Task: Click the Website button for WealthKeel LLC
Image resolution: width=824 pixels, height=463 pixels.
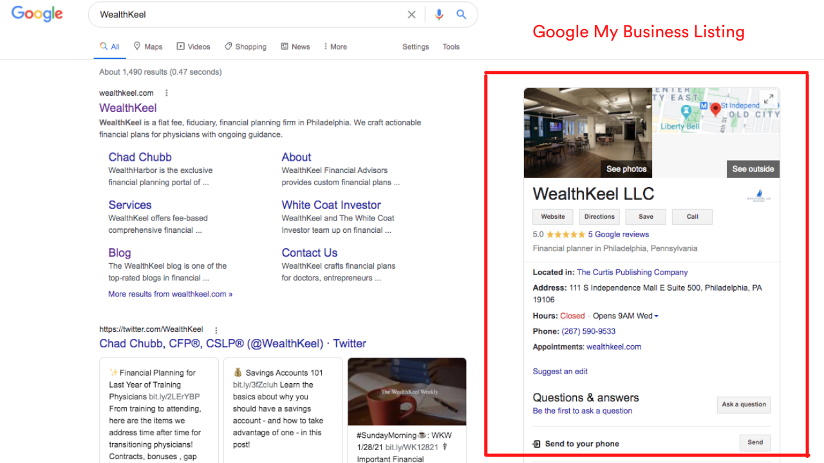Action: [x=552, y=217]
